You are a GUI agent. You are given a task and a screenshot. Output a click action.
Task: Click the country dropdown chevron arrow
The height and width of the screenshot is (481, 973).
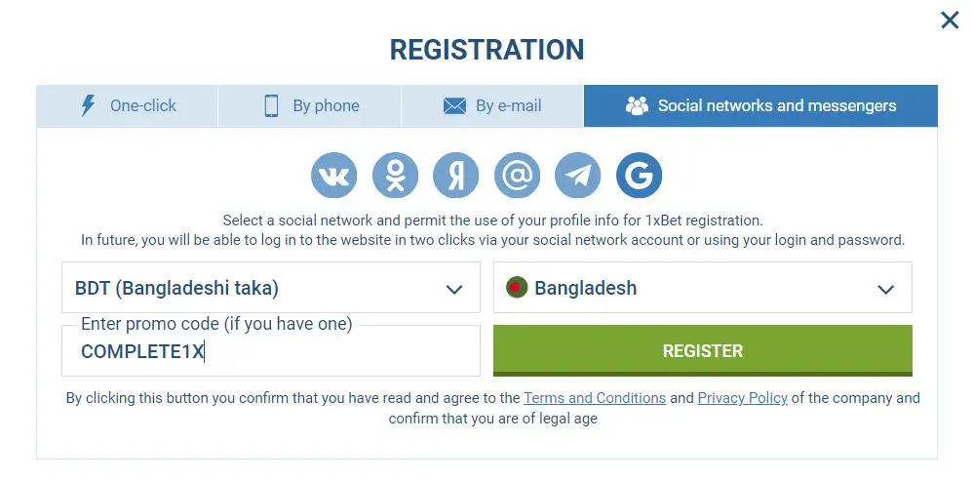tap(885, 289)
